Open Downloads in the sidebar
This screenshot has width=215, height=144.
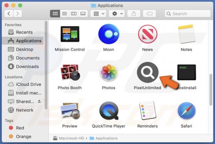point(23,67)
